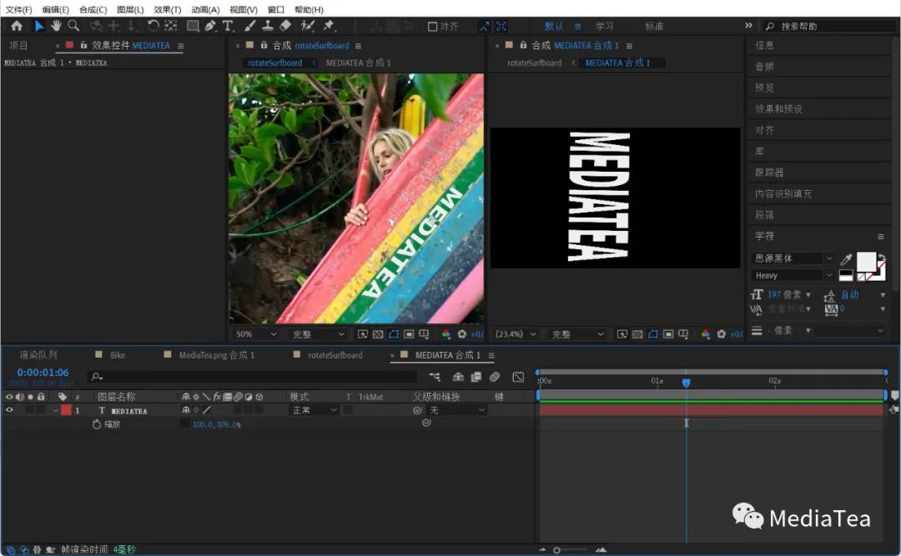Swap fill and stroke colors in Character panel
Viewport: 901px width, 556px height.
(x=882, y=257)
